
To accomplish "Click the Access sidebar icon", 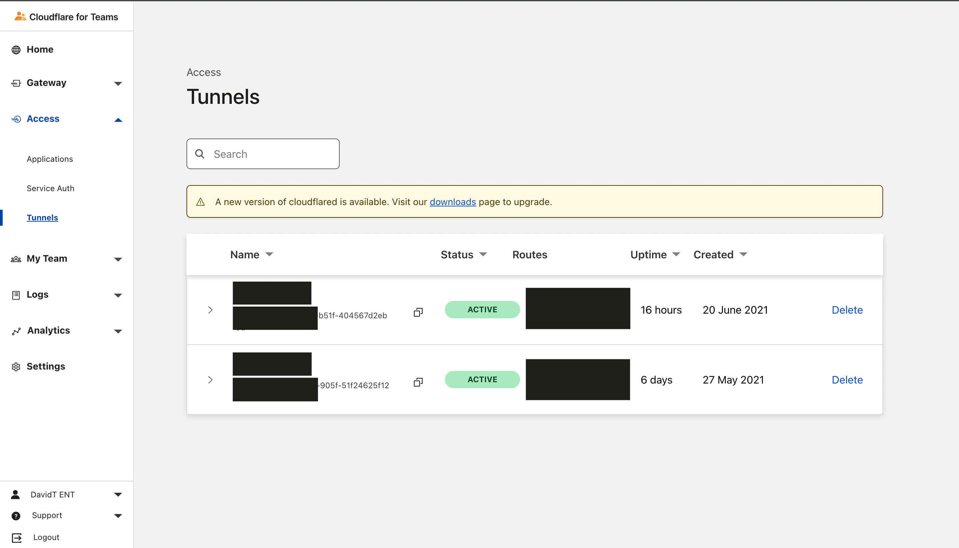I will point(16,119).
